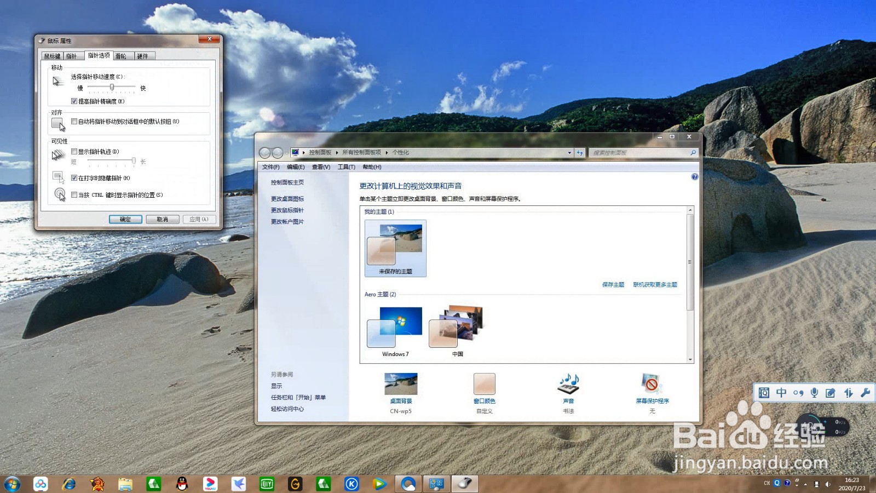The image size is (876, 493).
Task: Expand breadcrumb arrow after 控制面板
Action: [337, 153]
